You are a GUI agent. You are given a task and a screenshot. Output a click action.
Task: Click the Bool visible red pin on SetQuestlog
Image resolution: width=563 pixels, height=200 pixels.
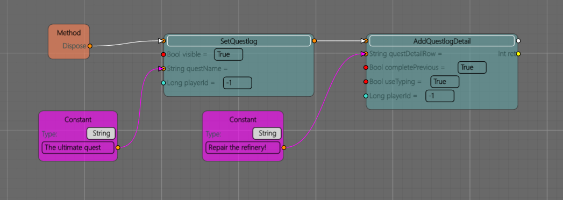163,55
